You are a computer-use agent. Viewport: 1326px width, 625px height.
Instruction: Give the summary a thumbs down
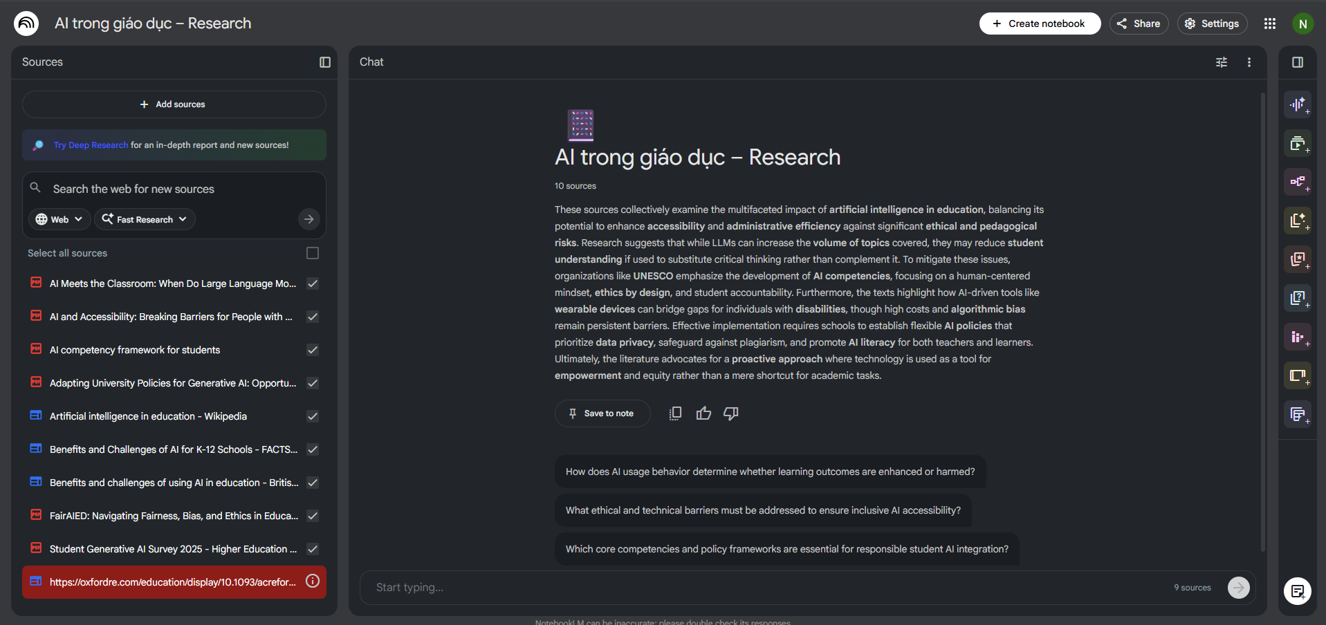coord(731,413)
